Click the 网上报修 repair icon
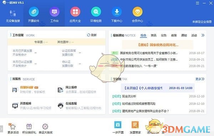 point(61,90)
